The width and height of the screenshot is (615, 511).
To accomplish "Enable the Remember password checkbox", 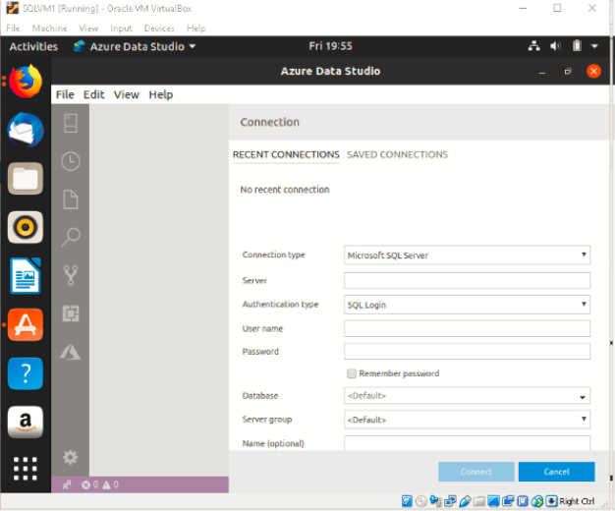I will (x=352, y=373).
